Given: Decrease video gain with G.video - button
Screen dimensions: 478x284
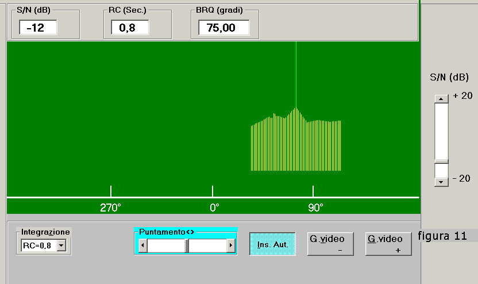Looking at the screenshot, I should tap(330, 244).
